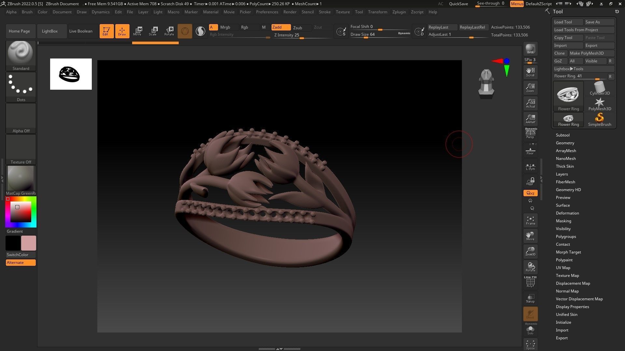This screenshot has height=351, width=625.
Task: Select the Cylinder3D tool
Action: click(x=600, y=88)
